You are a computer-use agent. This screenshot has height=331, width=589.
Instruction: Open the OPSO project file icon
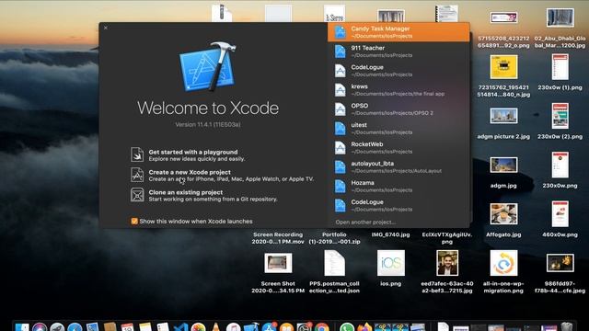[340, 108]
